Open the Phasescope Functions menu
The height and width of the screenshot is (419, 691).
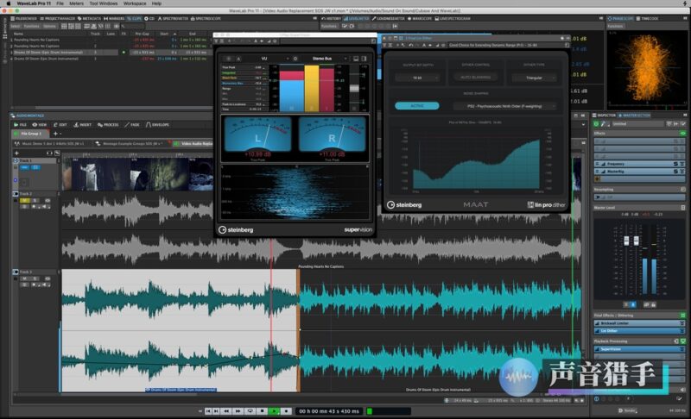615,27
